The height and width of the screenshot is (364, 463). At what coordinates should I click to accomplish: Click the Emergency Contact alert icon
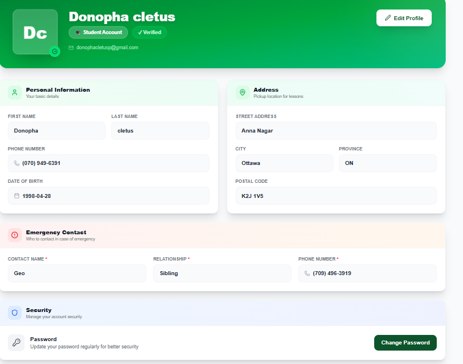point(15,235)
